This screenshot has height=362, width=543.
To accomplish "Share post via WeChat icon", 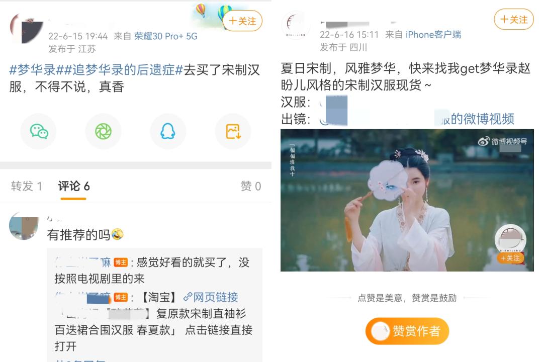I will point(39,132).
